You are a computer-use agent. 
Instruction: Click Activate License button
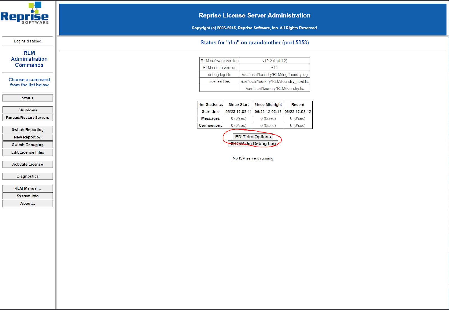28,165
